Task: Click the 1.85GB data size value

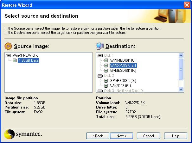Action: coord(40,103)
